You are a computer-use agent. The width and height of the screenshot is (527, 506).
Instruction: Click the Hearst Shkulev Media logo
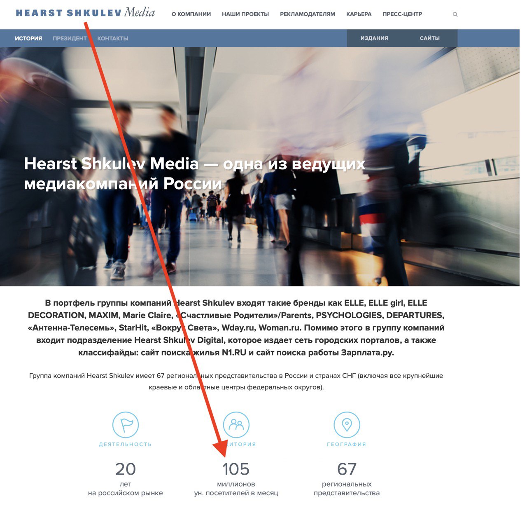coord(85,13)
